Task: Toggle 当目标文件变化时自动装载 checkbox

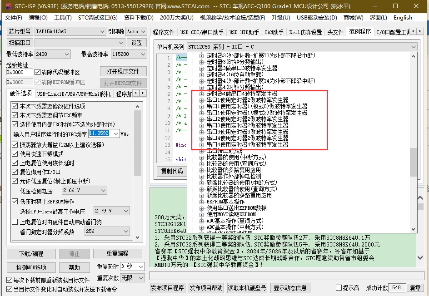Action: 9,289
